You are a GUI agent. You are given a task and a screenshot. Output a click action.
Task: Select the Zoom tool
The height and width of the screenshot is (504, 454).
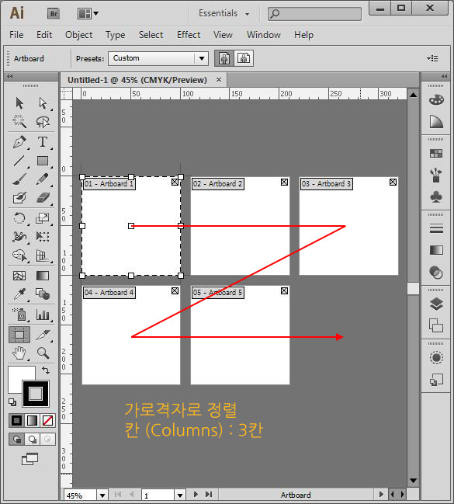click(43, 353)
